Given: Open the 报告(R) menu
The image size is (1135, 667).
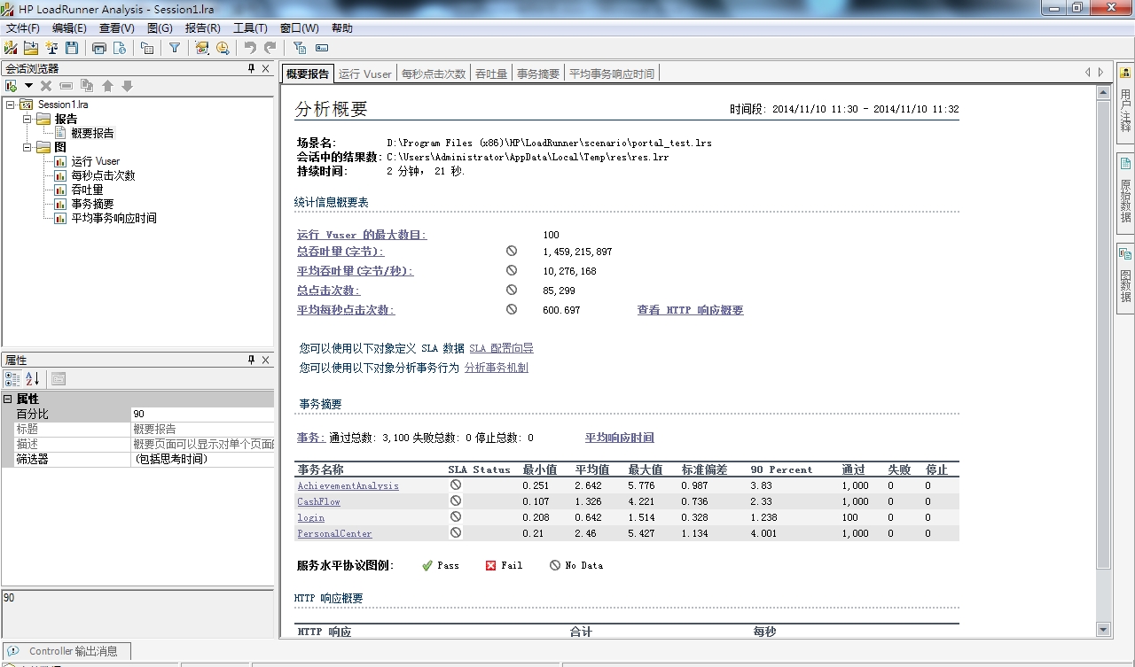Looking at the screenshot, I should [x=202, y=28].
